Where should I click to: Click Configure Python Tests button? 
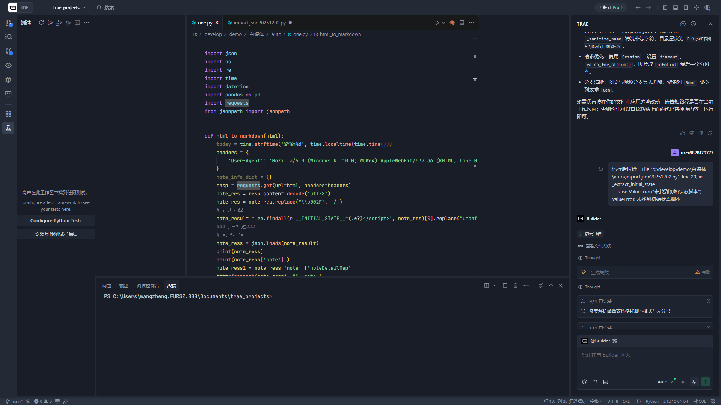click(x=56, y=221)
